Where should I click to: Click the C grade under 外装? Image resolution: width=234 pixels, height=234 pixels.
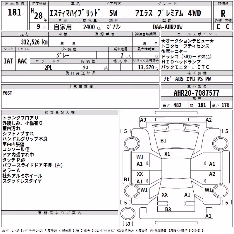[218, 27]
